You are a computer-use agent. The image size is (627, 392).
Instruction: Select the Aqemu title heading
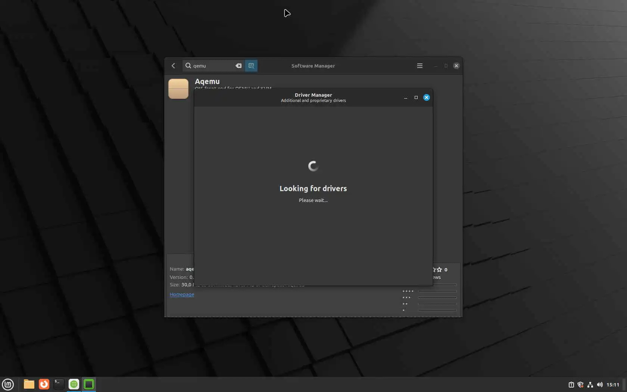(x=207, y=81)
